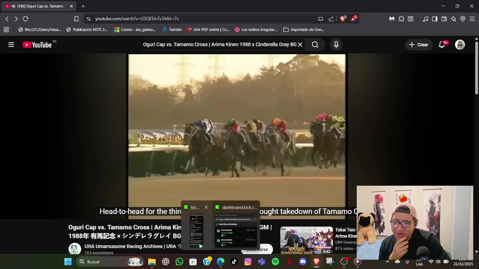Screen dimensions: 479x269
Task: Open the YouTube guide hamburger menu
Action: (x=11, y=45)
